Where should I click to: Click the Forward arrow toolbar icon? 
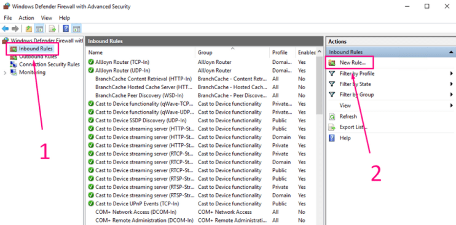tap(15, 28)
